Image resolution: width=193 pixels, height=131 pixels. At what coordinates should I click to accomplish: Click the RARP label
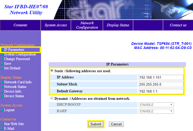coord(62,111)
